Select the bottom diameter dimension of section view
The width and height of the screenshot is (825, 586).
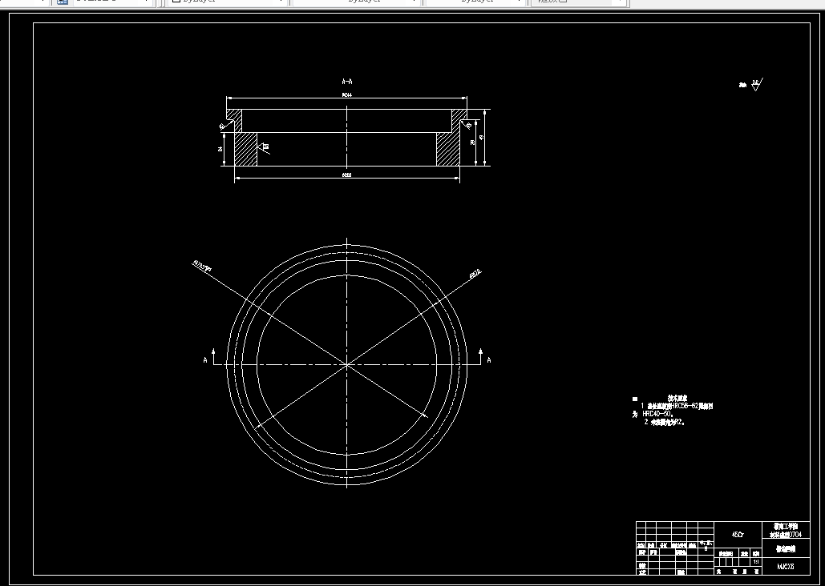click(346, 175)
